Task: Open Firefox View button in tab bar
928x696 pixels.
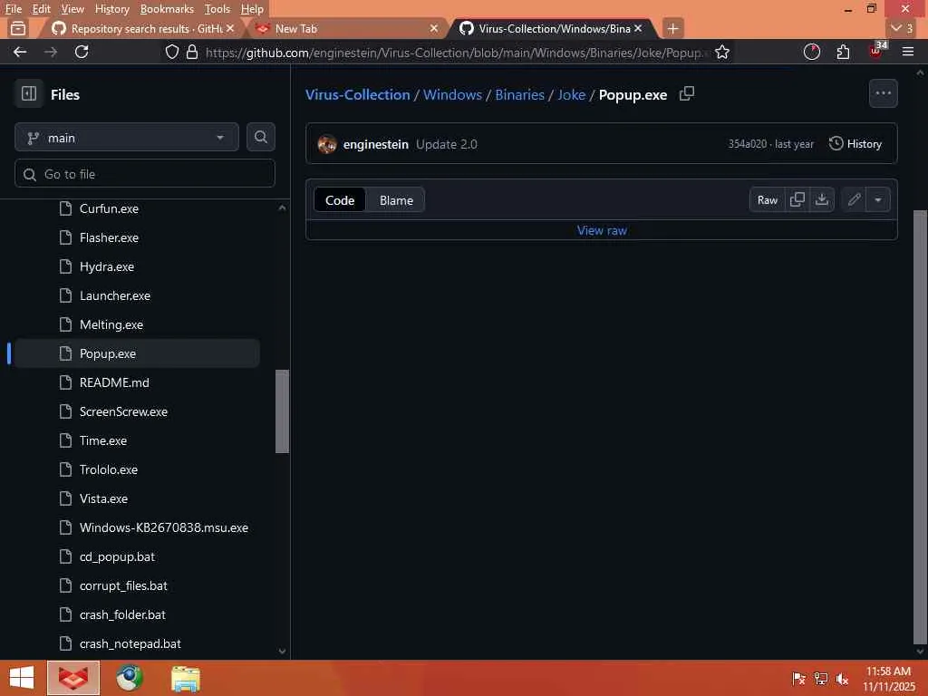Action: 18,28
